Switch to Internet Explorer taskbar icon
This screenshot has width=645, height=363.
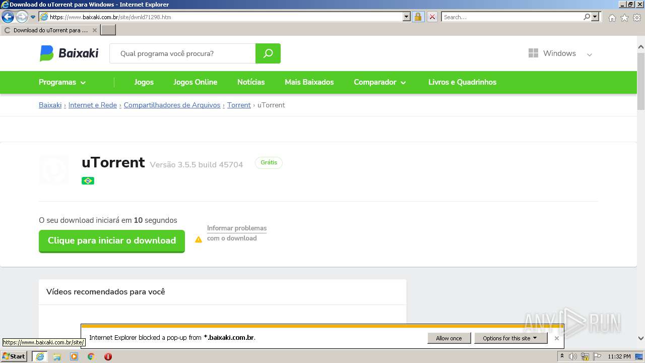pyautogui.click(x=40, y=356)
